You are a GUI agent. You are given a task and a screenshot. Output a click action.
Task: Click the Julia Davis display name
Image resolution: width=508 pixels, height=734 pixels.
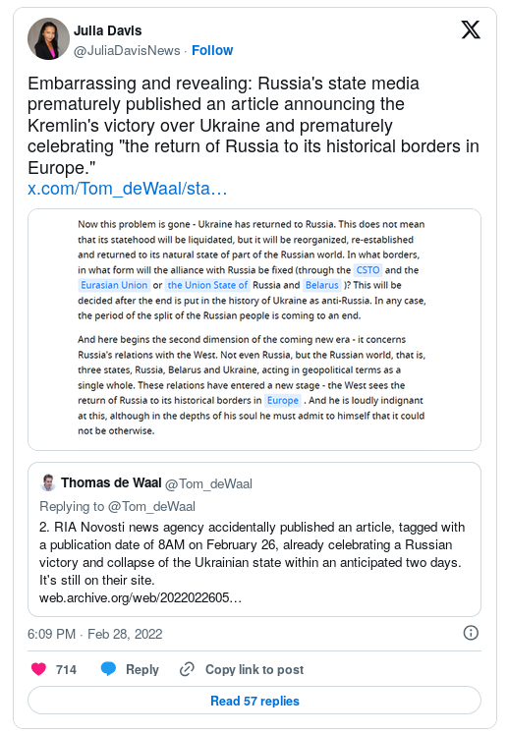click(x=108, y=30)
